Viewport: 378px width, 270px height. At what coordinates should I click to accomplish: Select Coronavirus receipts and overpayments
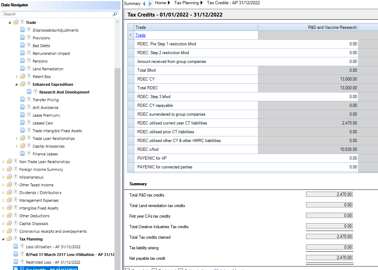pyautogui.click(x=53, y=231)
